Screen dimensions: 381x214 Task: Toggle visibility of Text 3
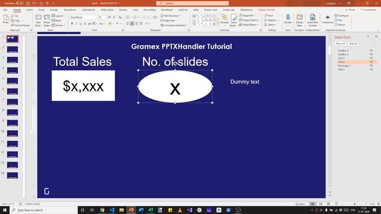[371, 58]
